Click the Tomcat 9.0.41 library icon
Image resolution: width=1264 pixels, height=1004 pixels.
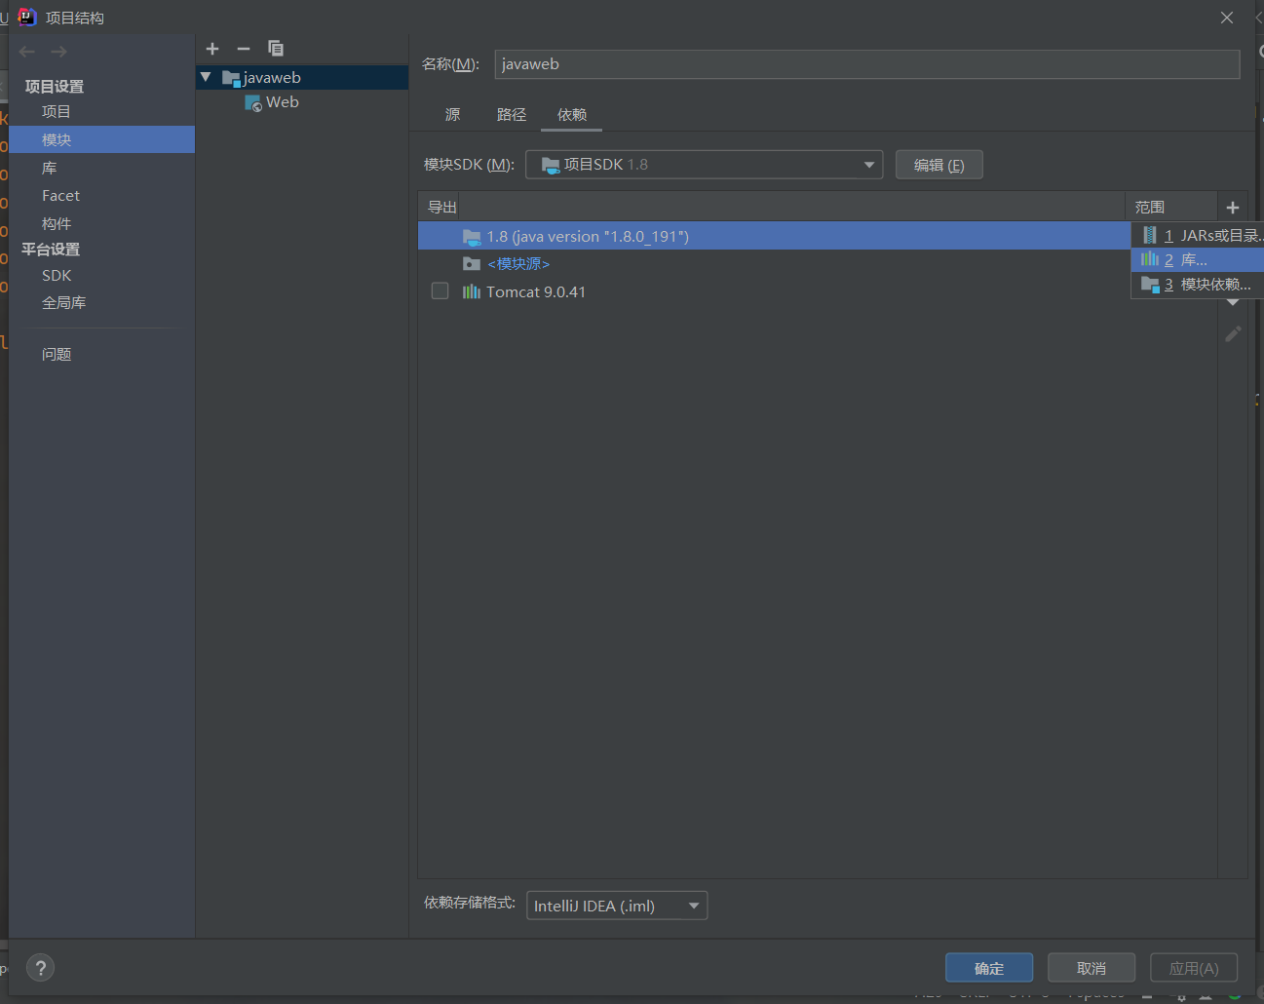click(x=472, y=291)
